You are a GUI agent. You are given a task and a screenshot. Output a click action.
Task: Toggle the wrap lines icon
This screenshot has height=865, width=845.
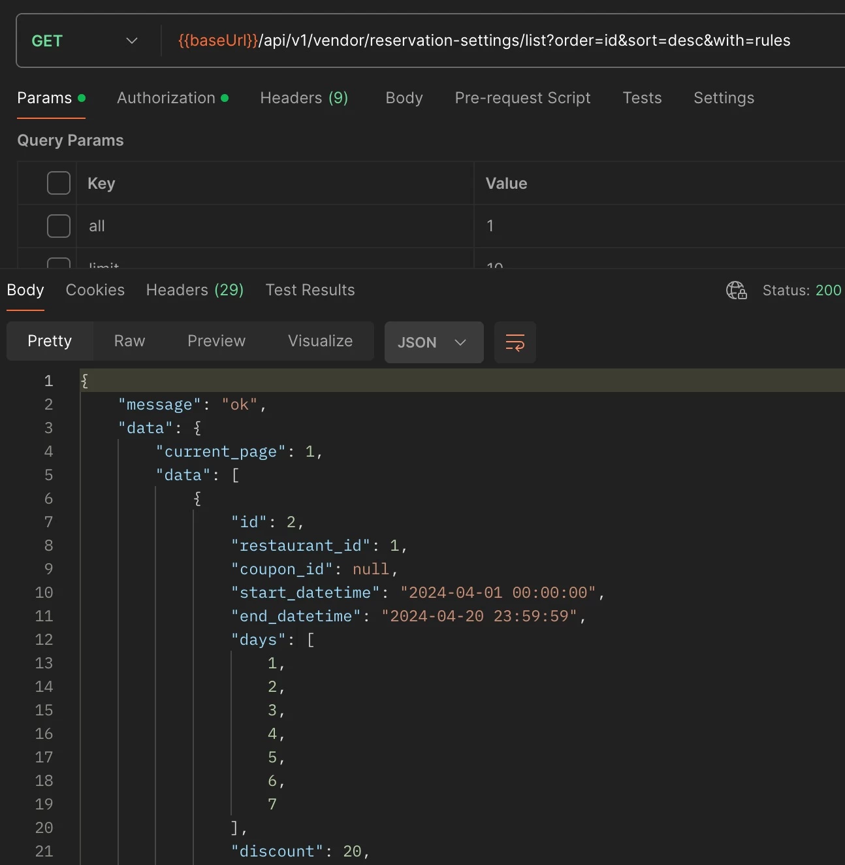(x=515, y=342)
